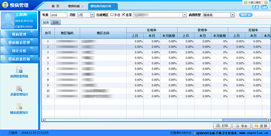Click the 返回 back button

[261, 126]
